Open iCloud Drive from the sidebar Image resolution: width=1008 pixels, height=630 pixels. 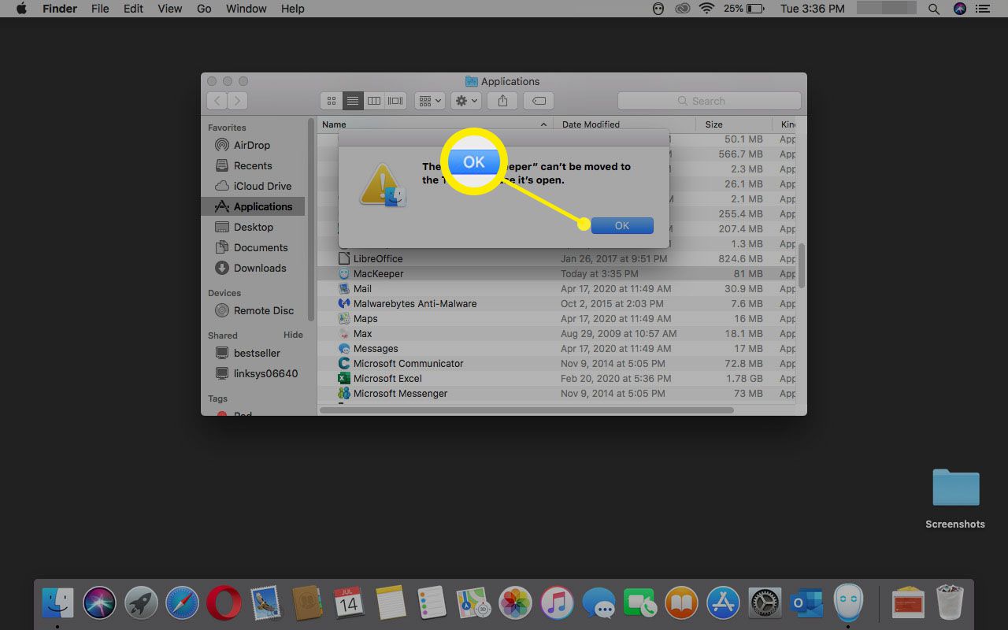(x=262, y=186)
